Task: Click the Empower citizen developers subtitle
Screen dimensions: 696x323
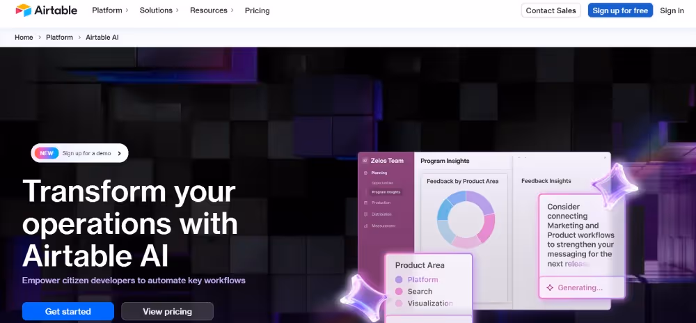Action: click(134, 281)
